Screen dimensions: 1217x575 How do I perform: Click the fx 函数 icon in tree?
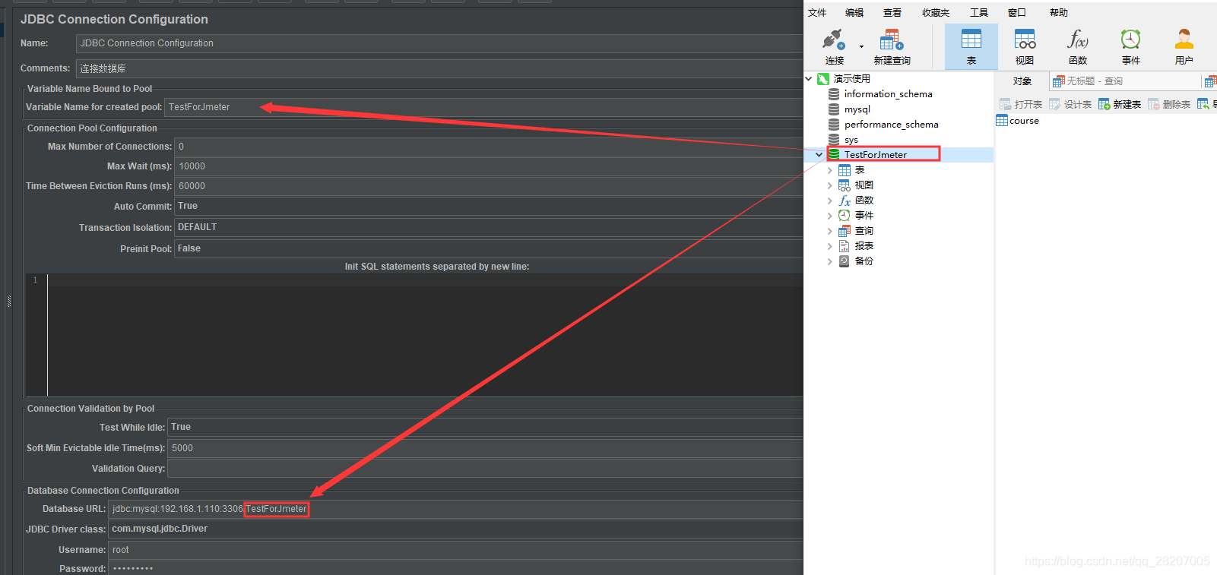coord(845,201)
